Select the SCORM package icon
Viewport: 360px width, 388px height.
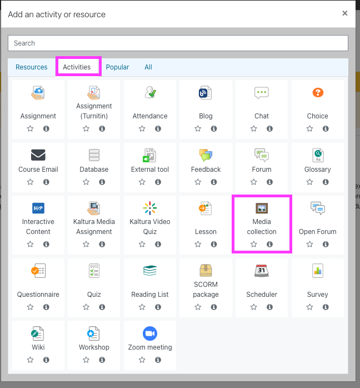pyautogui.click(x=206, y=271)
